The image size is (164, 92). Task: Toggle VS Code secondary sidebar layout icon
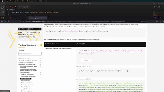coord(159,4)
